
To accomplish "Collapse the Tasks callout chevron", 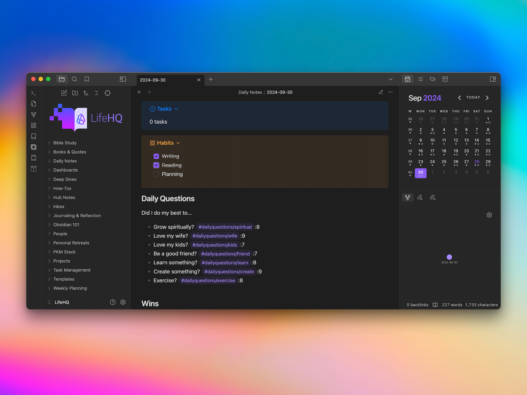I will [176, 109].
